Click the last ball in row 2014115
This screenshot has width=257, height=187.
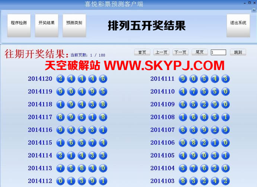(103, 143)
